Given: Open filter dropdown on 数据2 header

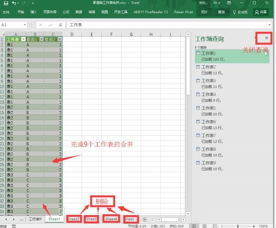Looking at the screenshot, I should point(60,39).
